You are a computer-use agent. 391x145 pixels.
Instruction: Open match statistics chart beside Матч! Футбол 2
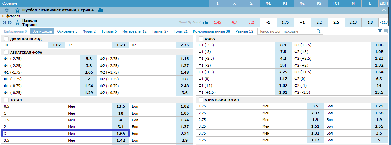pyautogui.click(x=205, y=23)
